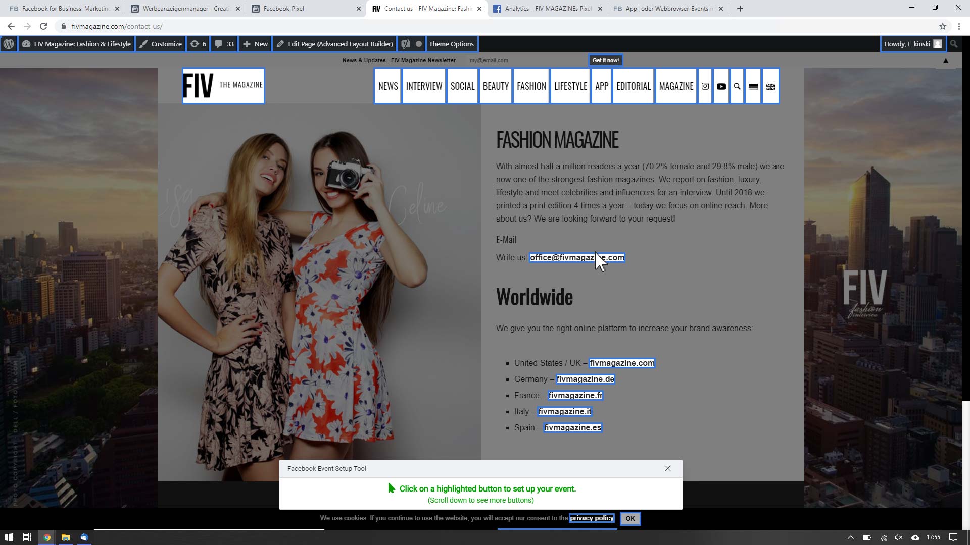The width and height of the screenshot is (970, 545).
Task: Open the Instagram icon in site navigation
Action: [705, 86]
